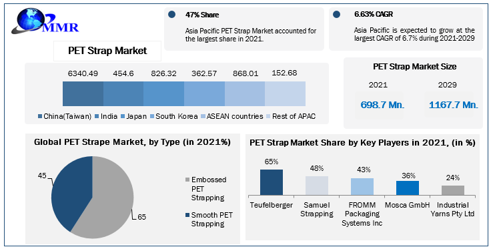Select the China(Taiwan) legend marker
This screenshot has height=251, width=493.
[40, 117]
